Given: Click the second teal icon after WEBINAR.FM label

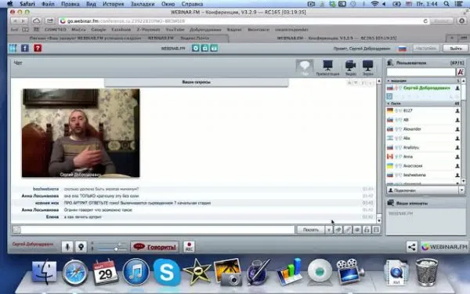Looking at the screenshot, I should [204, 48].
